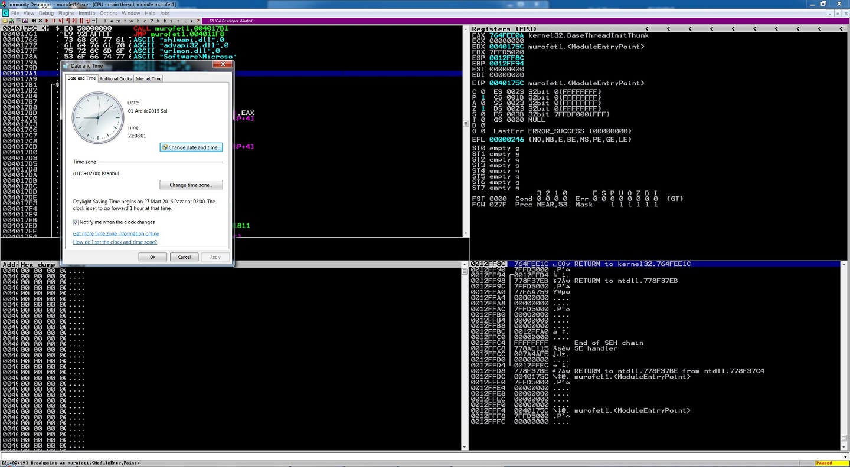Click the Open file folder toolbar icon

5,21
